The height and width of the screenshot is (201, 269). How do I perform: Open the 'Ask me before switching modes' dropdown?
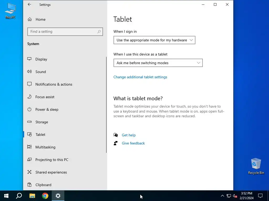158,63
